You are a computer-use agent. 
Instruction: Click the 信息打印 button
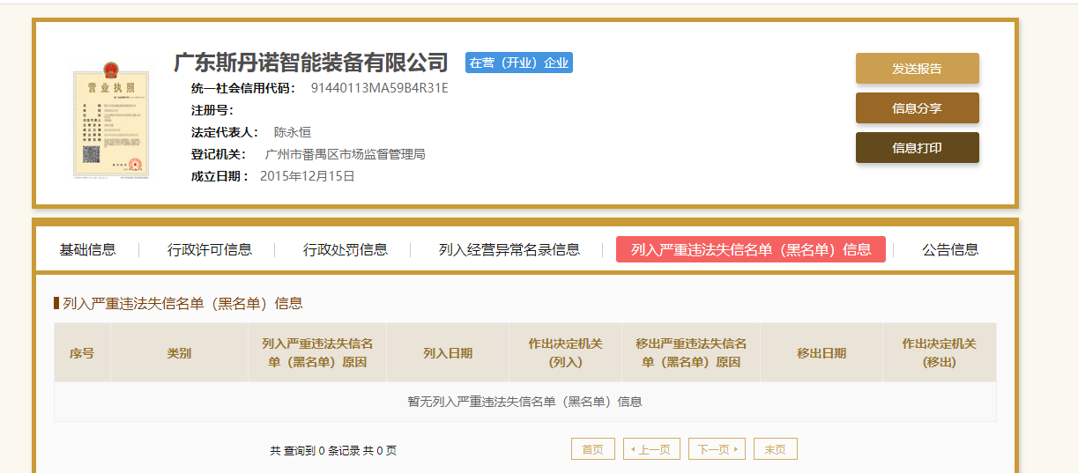click(x=917, y=147)
